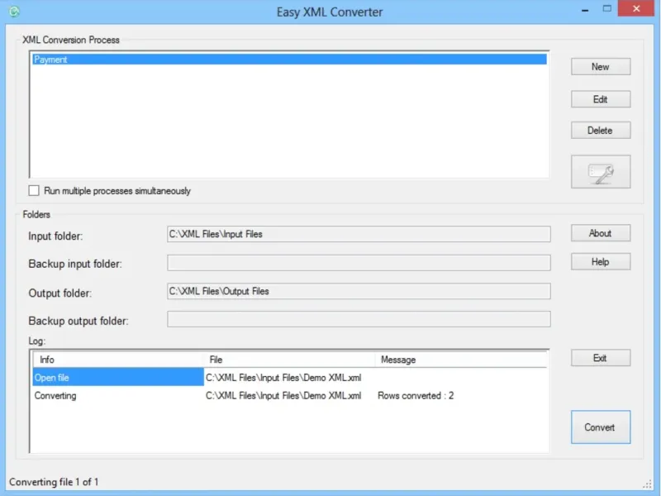
Task: Enable Run multiple processes simultaneously checkbox
Action: pyautogui.click(x=34, y=191)
